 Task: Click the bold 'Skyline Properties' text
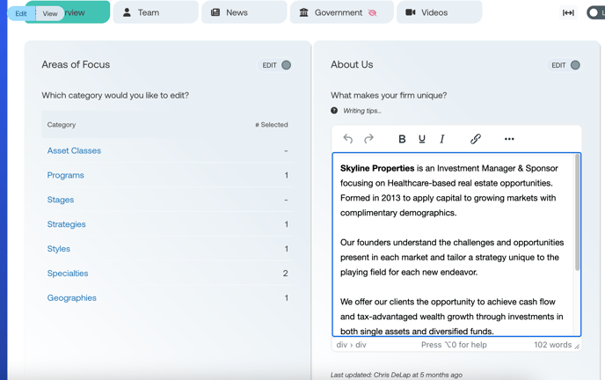(x=377, y=168)
